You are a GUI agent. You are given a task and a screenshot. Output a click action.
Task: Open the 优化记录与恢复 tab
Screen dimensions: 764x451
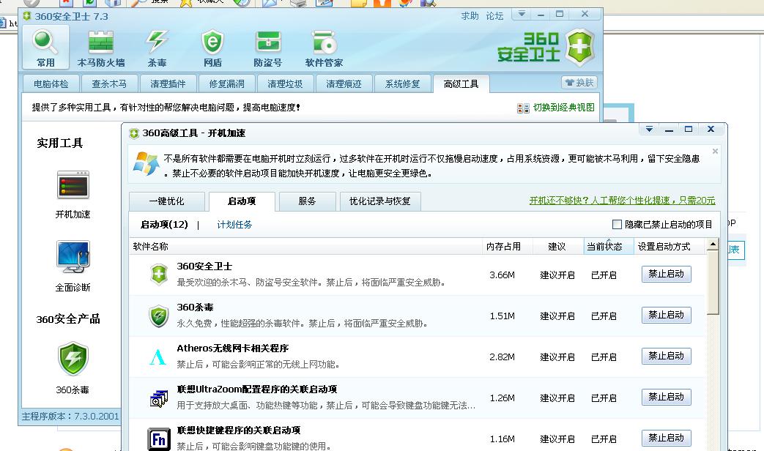point(379,201)
